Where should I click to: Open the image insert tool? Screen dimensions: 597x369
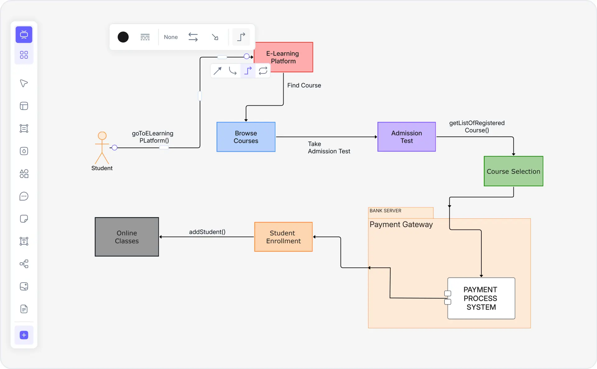click(24, 286)
